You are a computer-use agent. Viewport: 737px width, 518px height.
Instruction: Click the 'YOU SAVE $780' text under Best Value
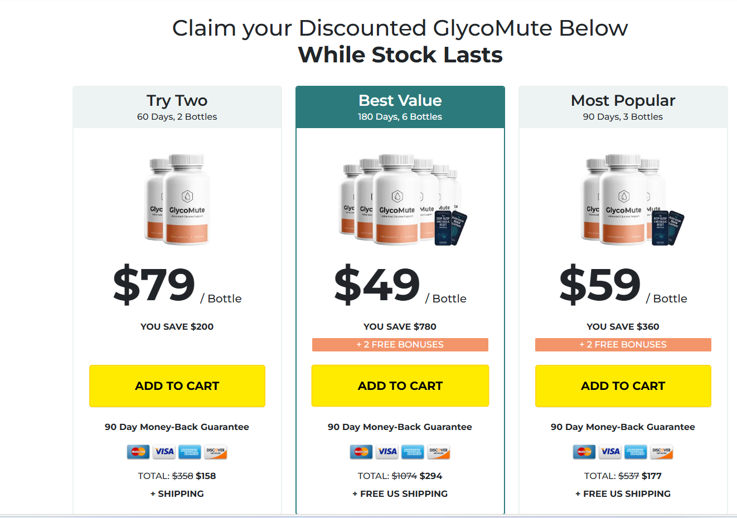(400, 326)
